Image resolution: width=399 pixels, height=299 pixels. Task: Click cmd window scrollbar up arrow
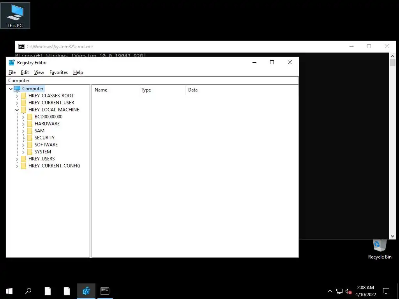pyautogui.click(x=392, y=56)
